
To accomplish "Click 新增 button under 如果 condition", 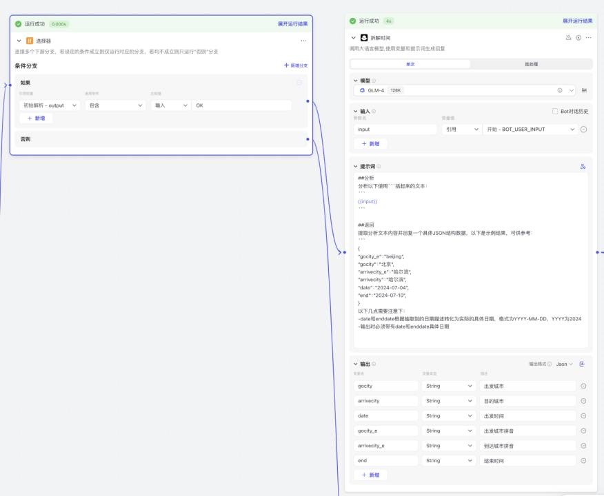I will point(37,118).
